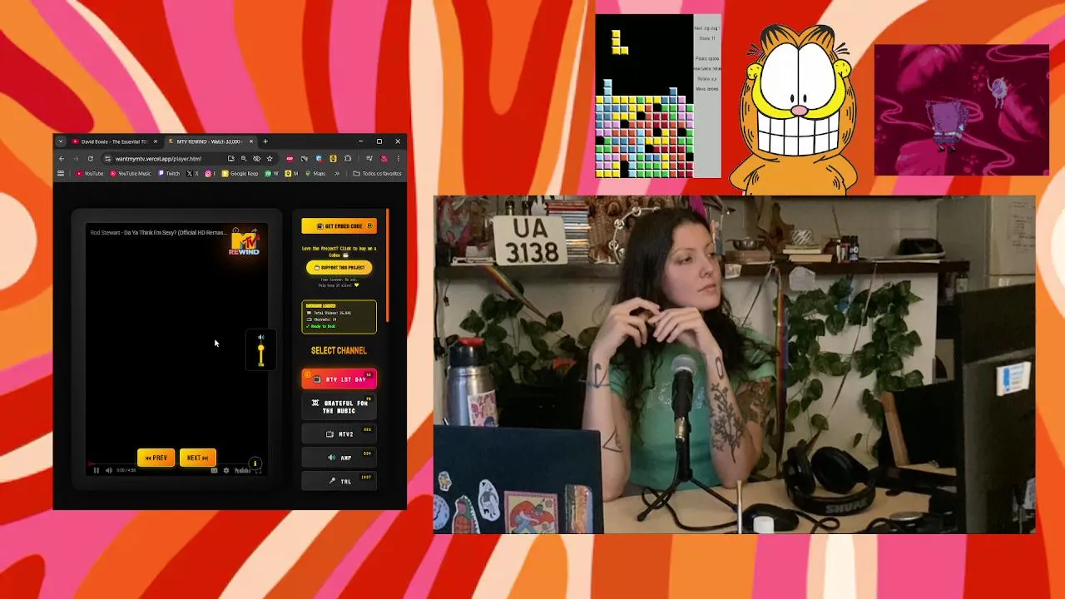Mute with the speaker icon above volume slider
The image size is (1065, 599).
coord(260,338)
